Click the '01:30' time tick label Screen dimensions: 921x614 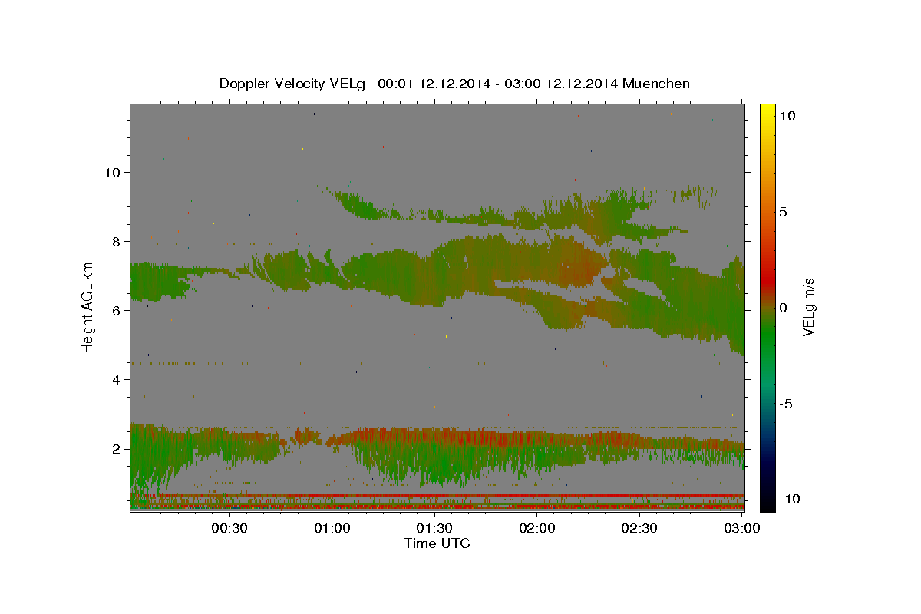pos(435,528)
